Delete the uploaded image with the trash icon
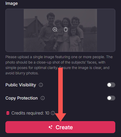Screen dimensions: 121x137 (x=66, y=29)
